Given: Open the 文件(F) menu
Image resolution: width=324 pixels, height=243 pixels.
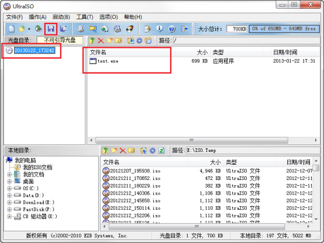Looking at the screenshot, I should click(14, 17).
